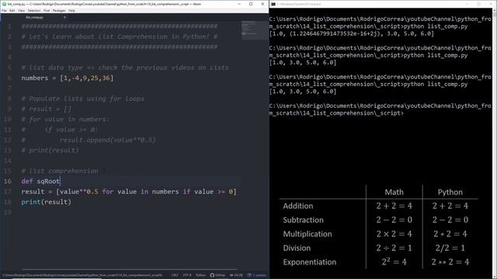Click the '# for value in numbers:' comment
The width and height of the screenshot is (497, 279).
pyautogui.click(x=65, y=119)
